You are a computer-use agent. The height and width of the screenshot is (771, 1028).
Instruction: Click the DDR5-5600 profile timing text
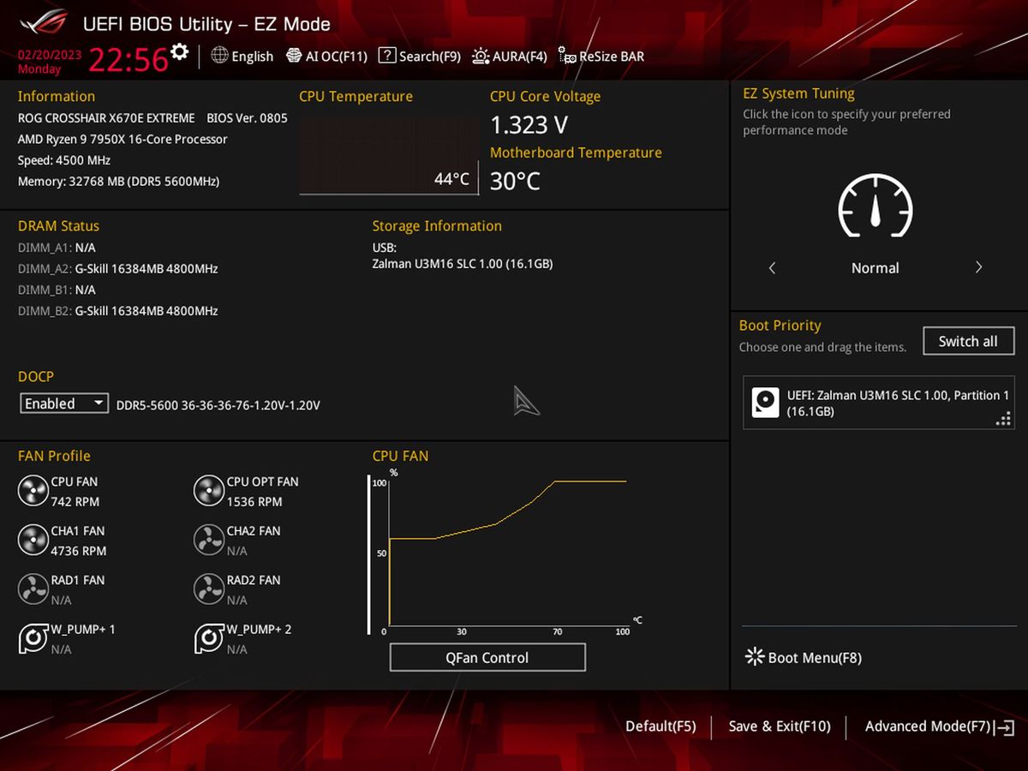pyautogui.click(x=218, y=404)
